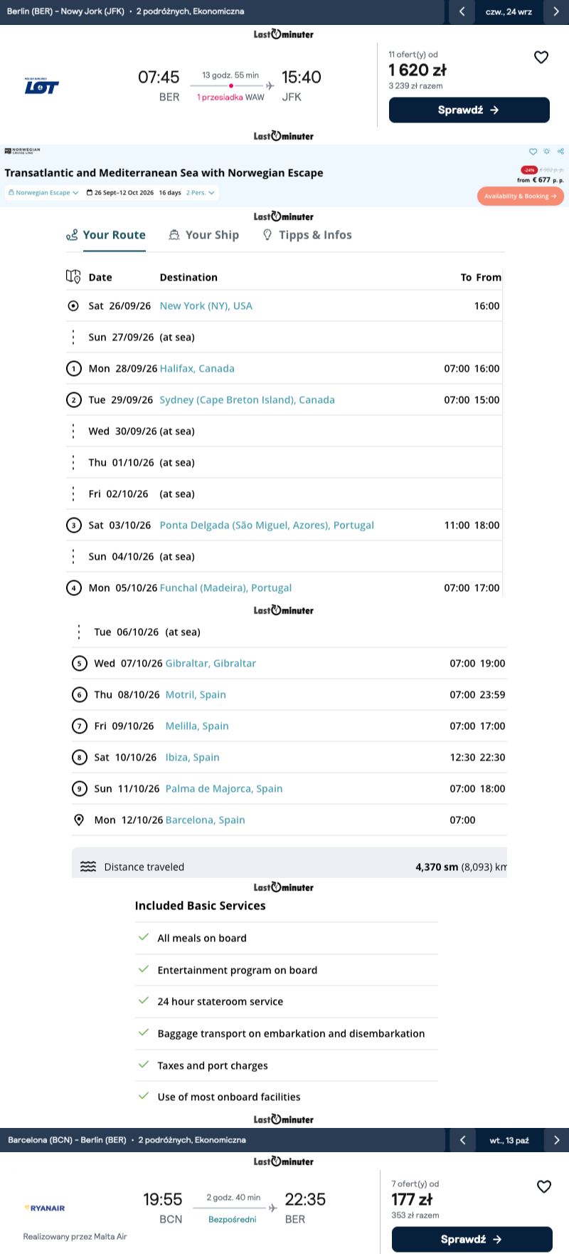Open the Gibraltar, Gibraltar destination link

click(x=211, y=663)
